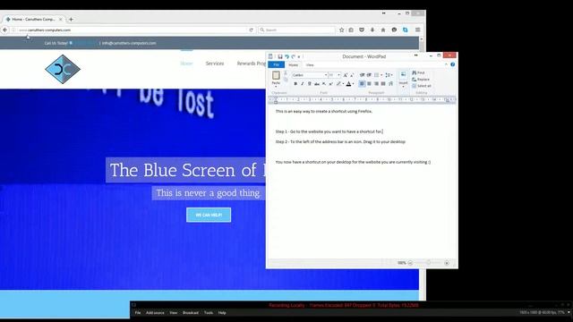Open the WordPad File menu
Image resolution: width=573 pixels, height=322 pixels.
coord(277,65)
